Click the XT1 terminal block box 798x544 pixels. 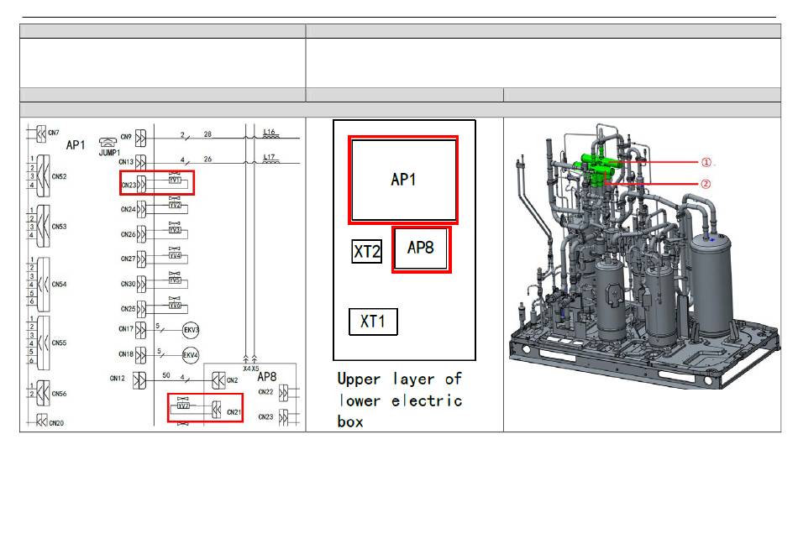tap(372, 322)
